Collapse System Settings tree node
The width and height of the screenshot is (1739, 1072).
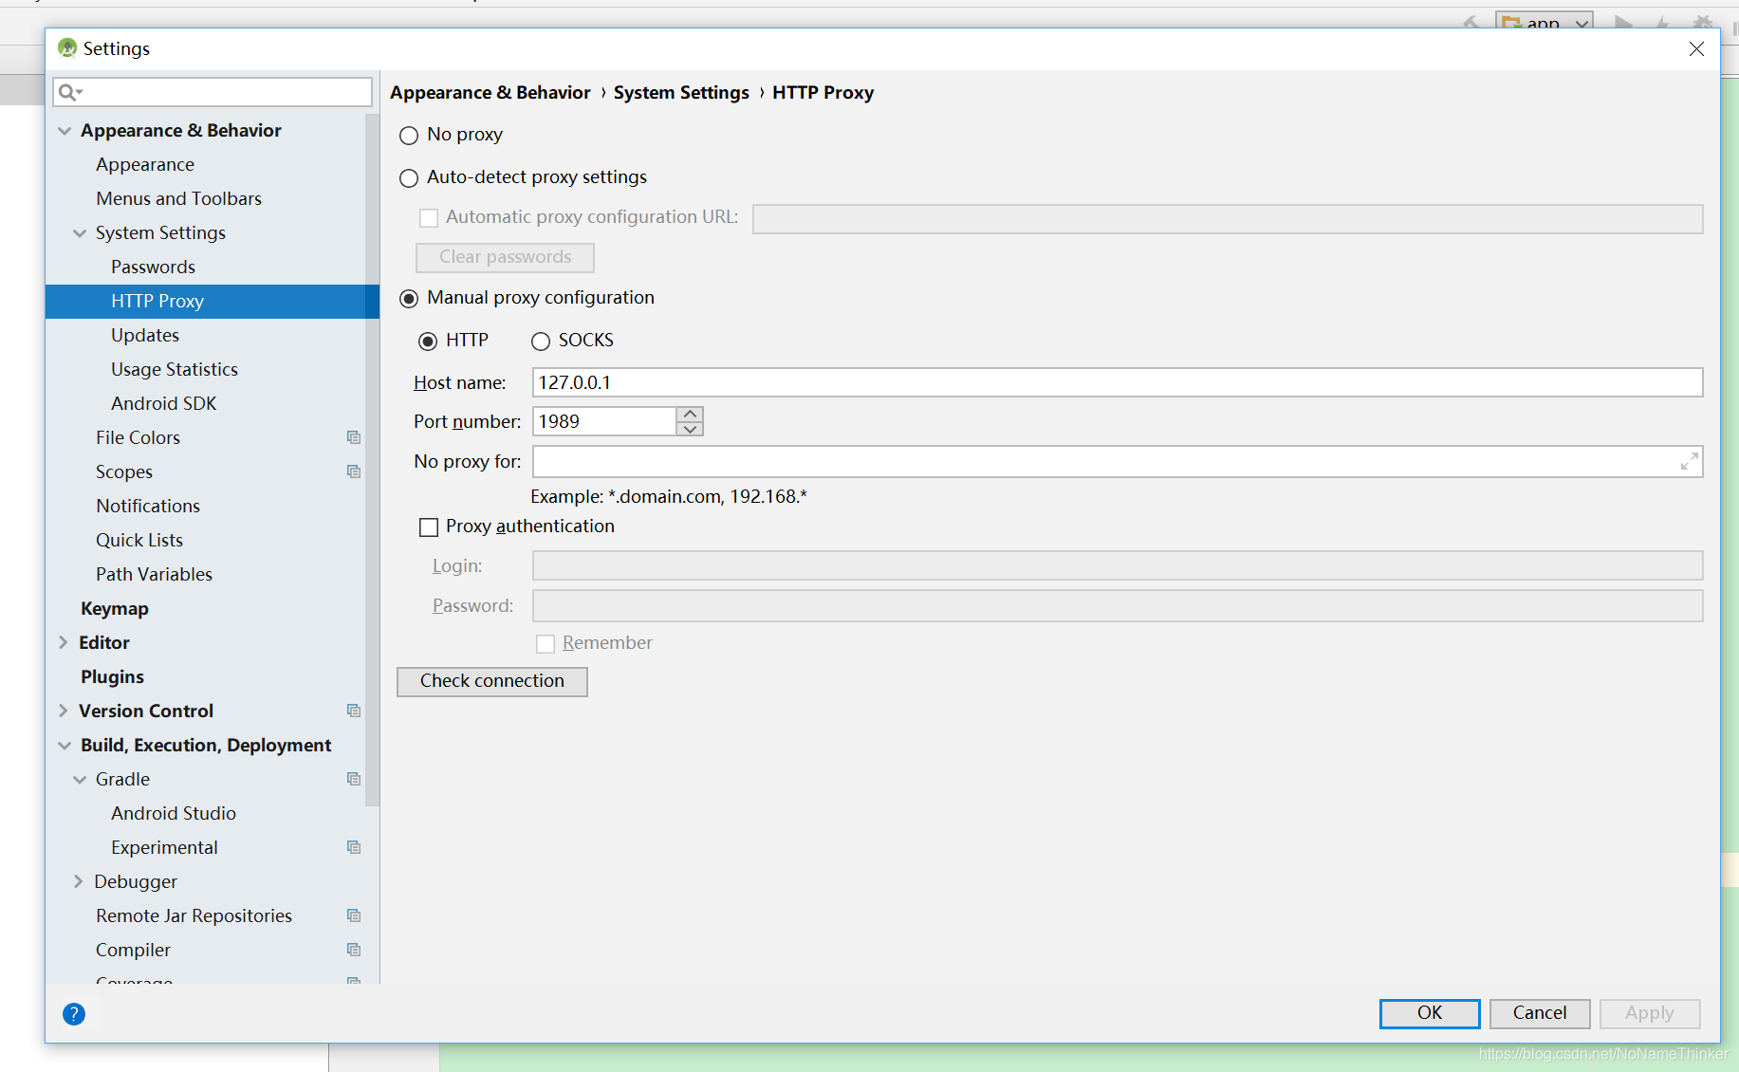click(80, 233)
